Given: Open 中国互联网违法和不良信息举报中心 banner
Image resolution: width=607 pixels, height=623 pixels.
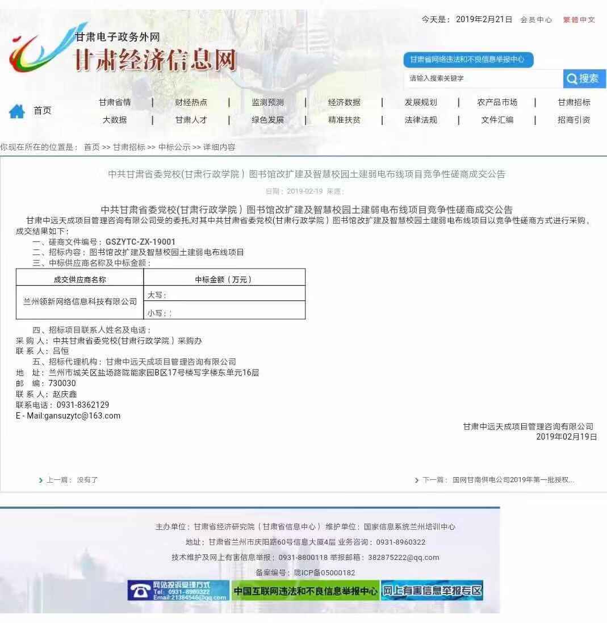Looking at the screenshot, I should [x=305, y=591].
